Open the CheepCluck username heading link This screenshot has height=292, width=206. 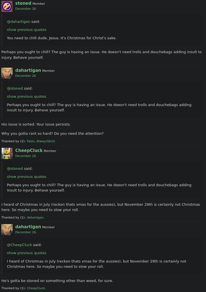[x=29, y=151]
